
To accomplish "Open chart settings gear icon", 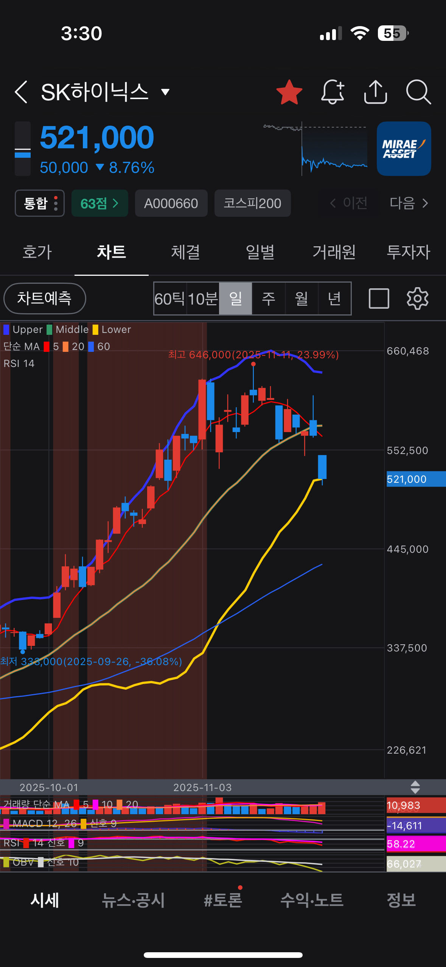I will tap(418, 298).
